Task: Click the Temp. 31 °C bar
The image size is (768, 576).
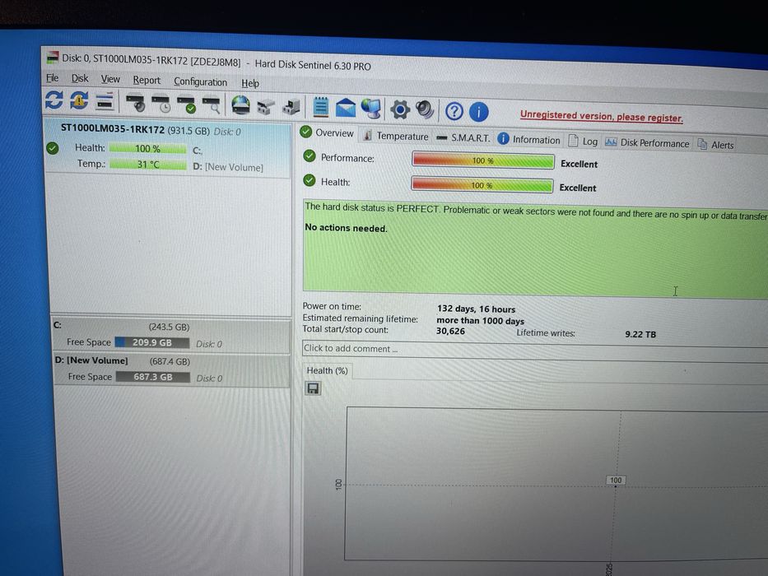Action: click(x=148, y=164)
